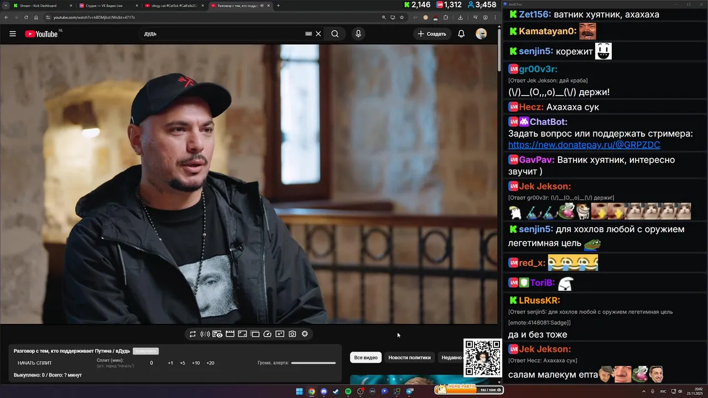Go to YouTube home via logo
Viewport: 708px width, 398px height.
(x=41, y=34)
